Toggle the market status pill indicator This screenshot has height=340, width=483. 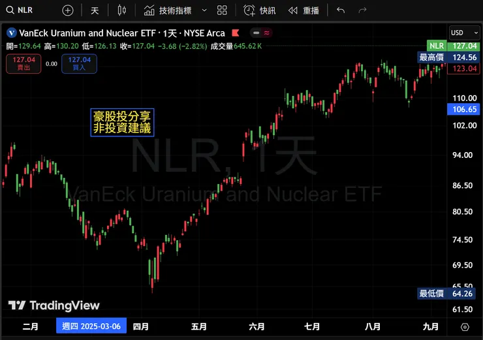[261, 33]
